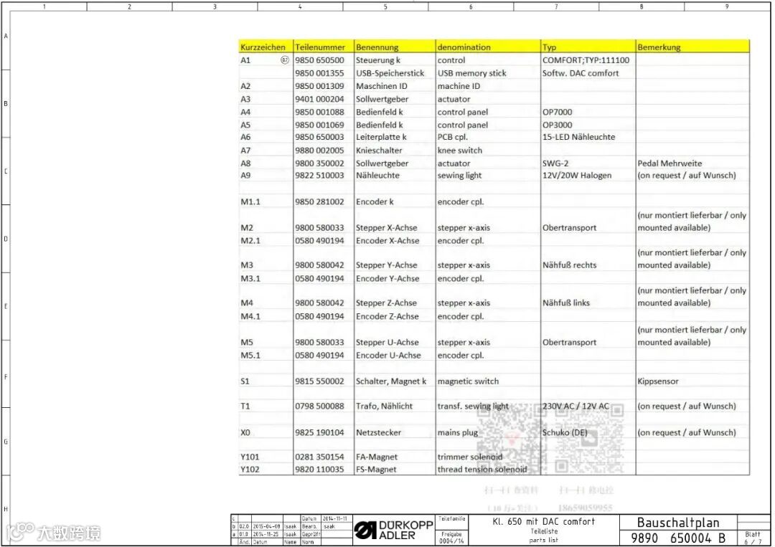This screenshot has width=775, height=547.
Task: Click the 15-LED Nähleuchte cell
Action: [578, 137]
